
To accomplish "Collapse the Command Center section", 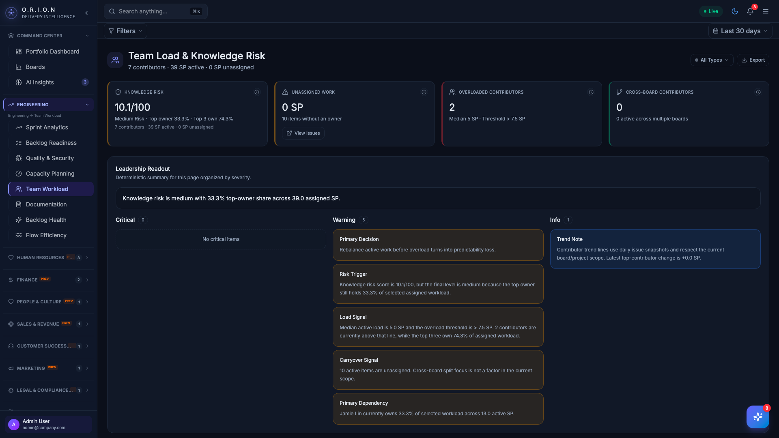I will pos(49,36).
